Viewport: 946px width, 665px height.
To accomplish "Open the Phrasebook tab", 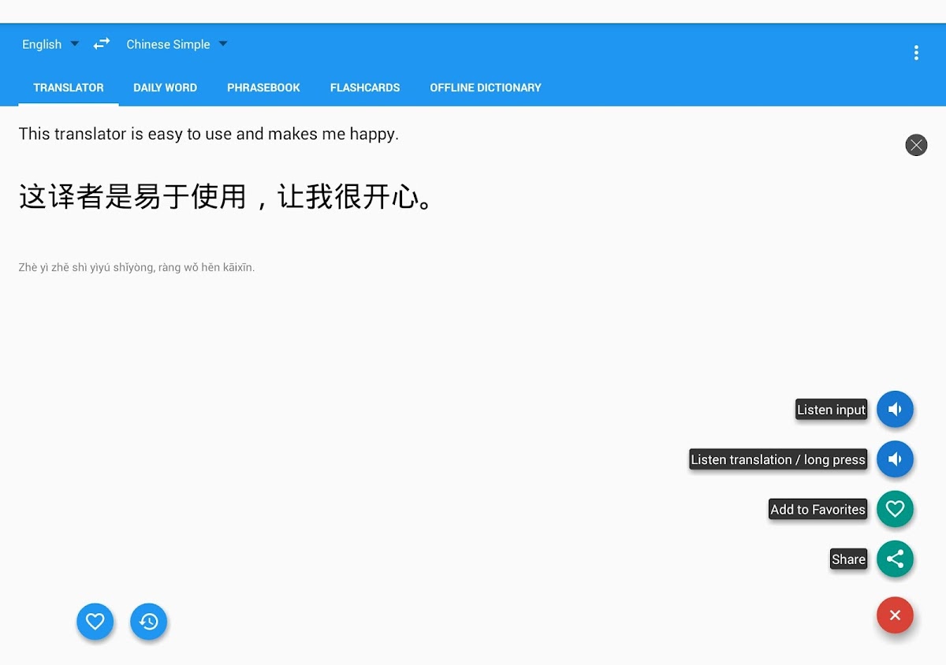I will [x=263, y=87].
